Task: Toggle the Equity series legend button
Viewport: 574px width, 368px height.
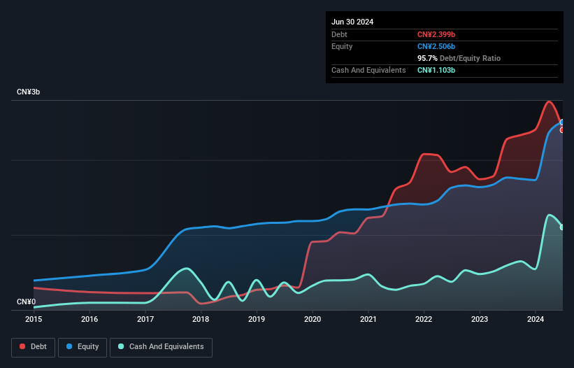Action: point(82,347)
